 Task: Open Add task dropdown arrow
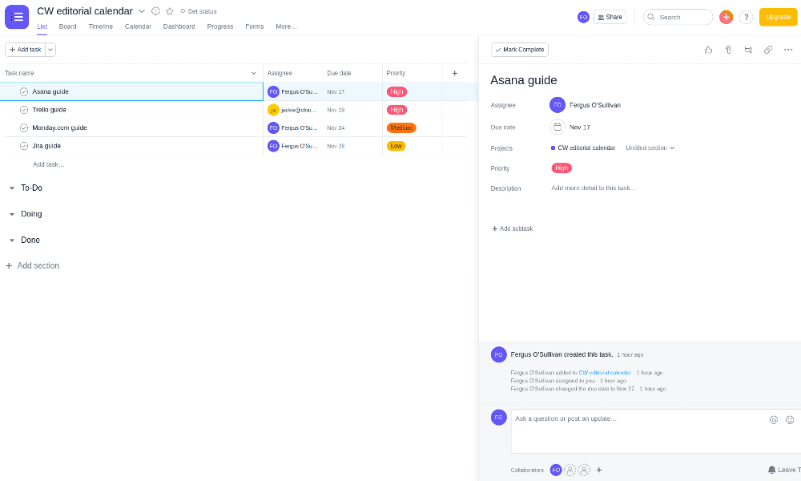tap(50, 50)
